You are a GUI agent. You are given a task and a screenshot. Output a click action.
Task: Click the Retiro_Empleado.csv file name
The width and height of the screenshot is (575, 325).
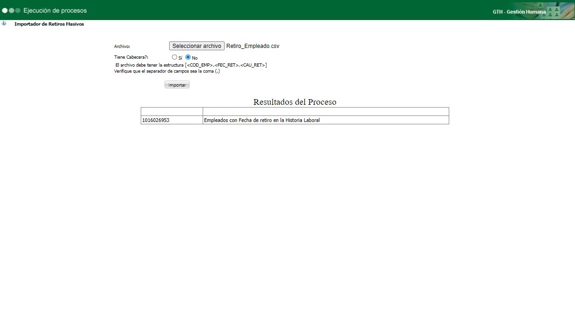click(x=253, y=46)
